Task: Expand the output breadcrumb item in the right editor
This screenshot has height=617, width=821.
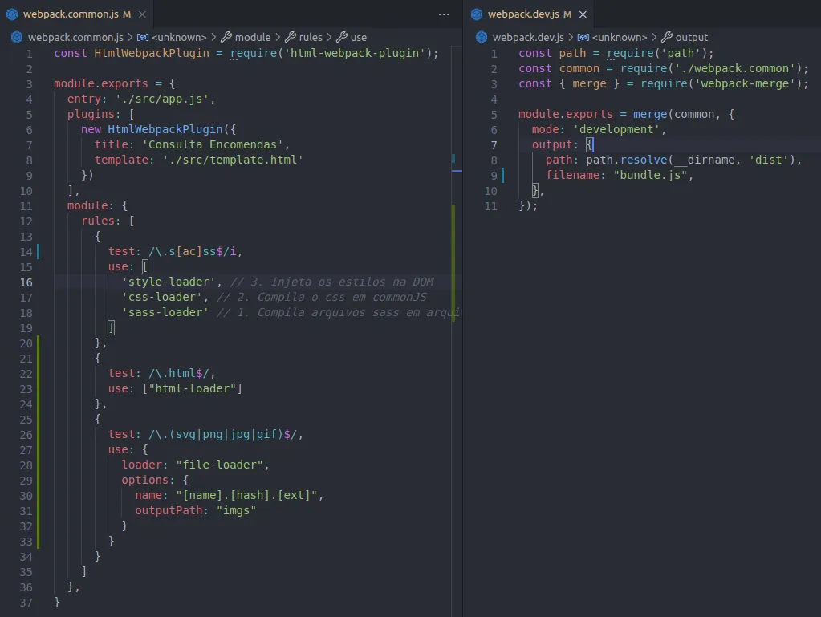Action: (x=691, y=37)
